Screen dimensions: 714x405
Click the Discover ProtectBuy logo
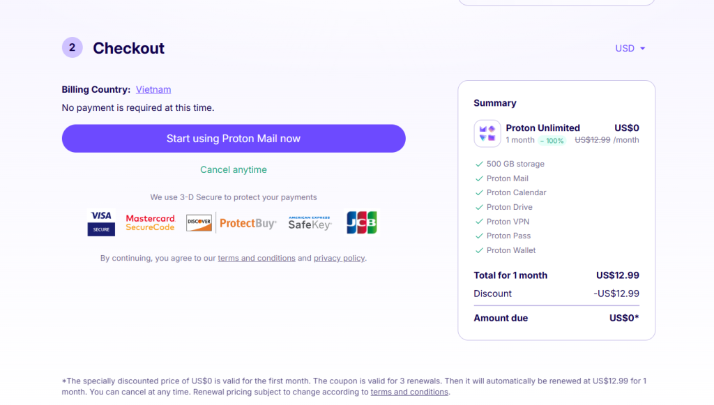231,223
